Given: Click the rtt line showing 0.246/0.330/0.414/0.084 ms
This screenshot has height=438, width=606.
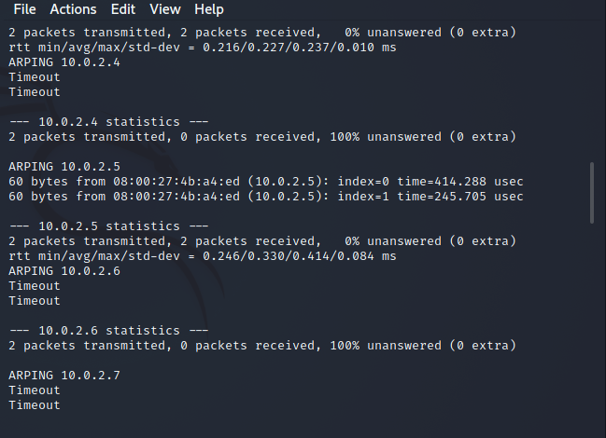Looking at the screenshot, I should (x=203, y=256).
